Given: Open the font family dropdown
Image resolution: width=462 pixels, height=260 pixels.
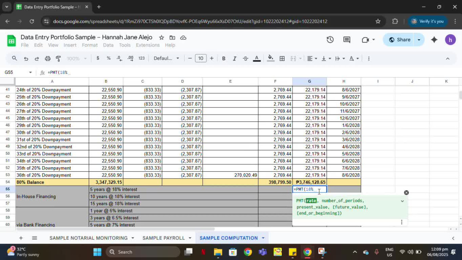Looking at the screenshot, I should point(166,58).
